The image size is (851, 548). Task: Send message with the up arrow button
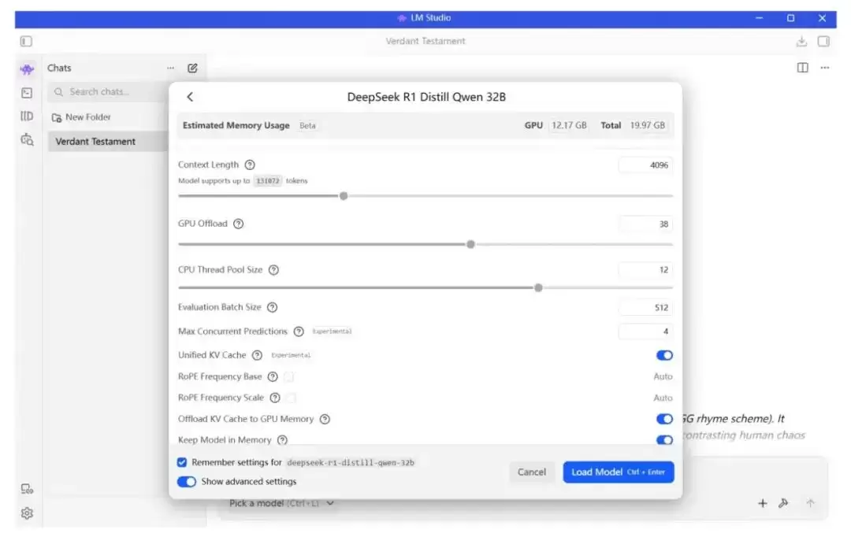[810, 503]
